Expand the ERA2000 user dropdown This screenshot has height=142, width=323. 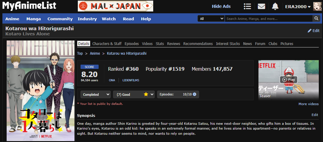[x=298, y=7]
